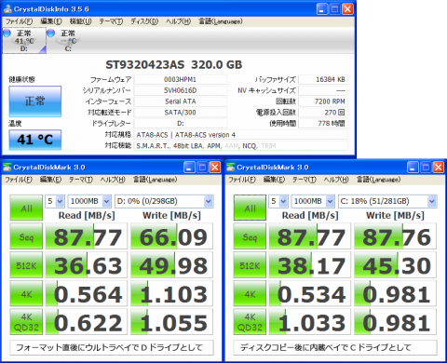Click right CrystalDiskMark title bar icon
The height and width of the screenshot is (363, 447).
pyautogui.click(x=231, y=168)
